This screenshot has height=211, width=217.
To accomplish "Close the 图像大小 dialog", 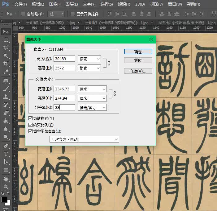I will [151, 39].
